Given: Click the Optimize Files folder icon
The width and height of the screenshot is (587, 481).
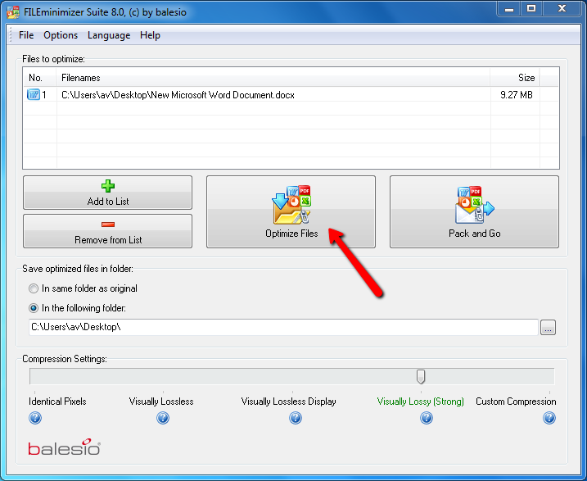Looking at the screenshot, I should click(291, 205).
